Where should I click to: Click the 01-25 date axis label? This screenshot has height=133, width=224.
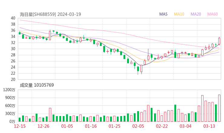pyautogui.click(x=114, y=126)
